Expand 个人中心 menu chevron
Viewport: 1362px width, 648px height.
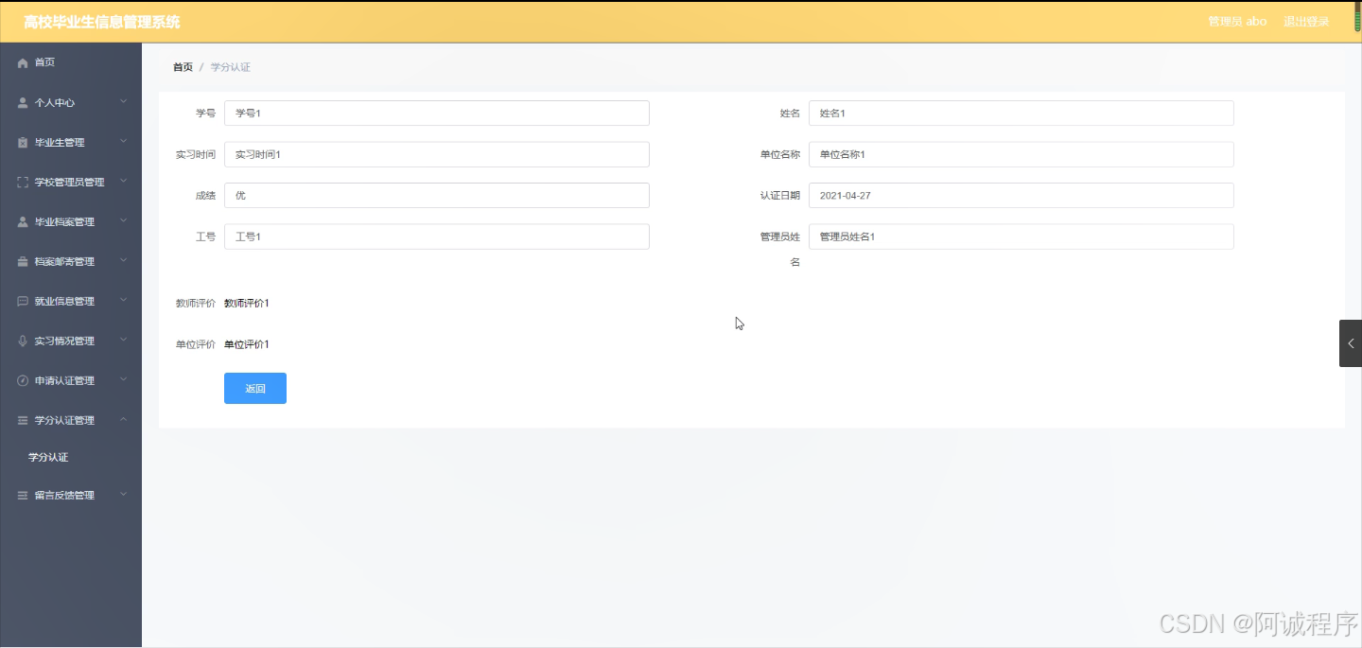123,101
